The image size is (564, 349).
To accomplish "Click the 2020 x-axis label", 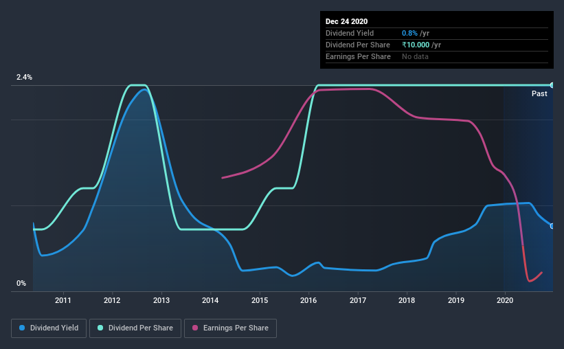I will pyautogui.click(x=505, y=300).
